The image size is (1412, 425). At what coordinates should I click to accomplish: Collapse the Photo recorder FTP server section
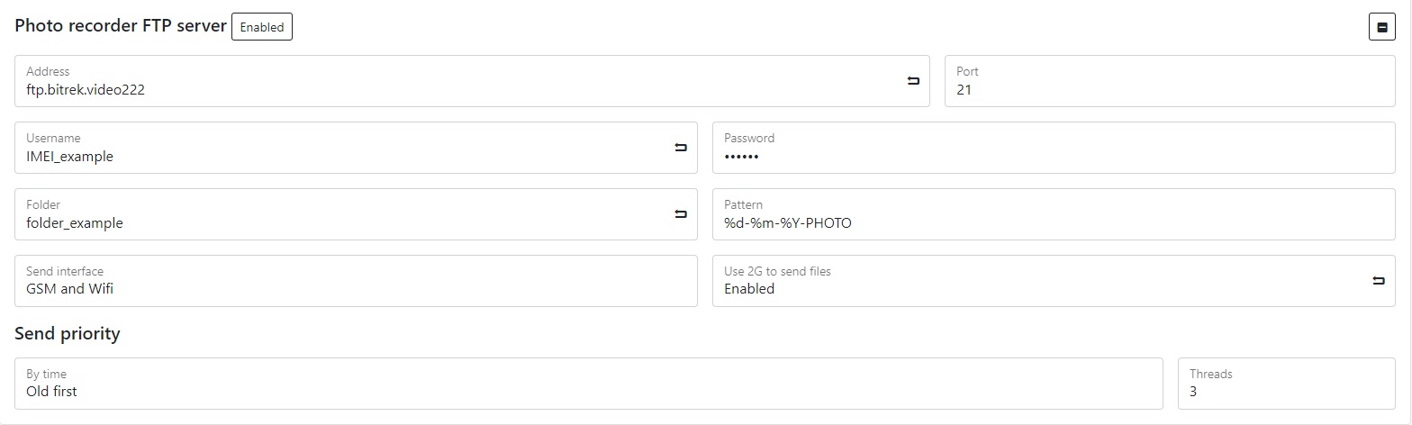[x=1382, y=27]
